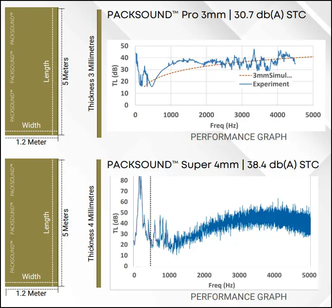Click the PACKSOUND Super 4mm heading
The image size is (332, 308).
tap(213, 164)
